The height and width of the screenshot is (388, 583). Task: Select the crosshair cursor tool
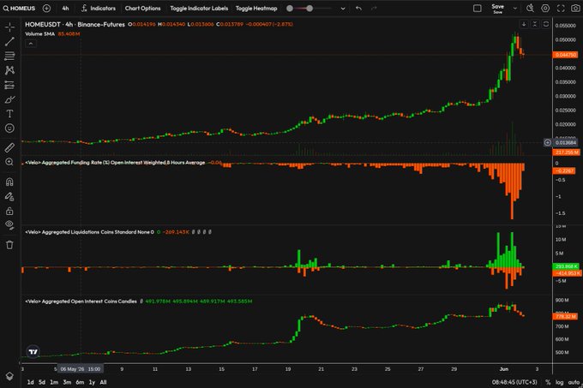click(9, 27)
